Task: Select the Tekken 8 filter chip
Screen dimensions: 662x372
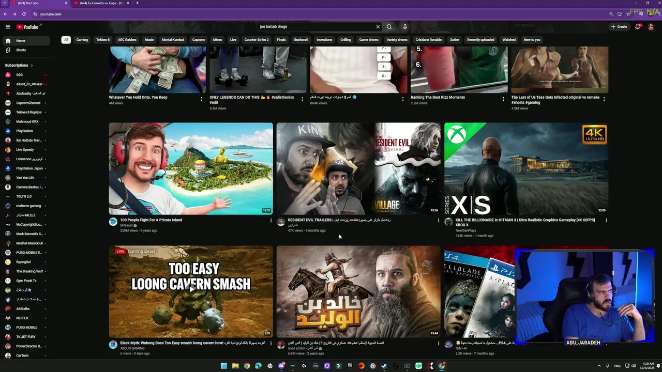Action: click(103, 40)
